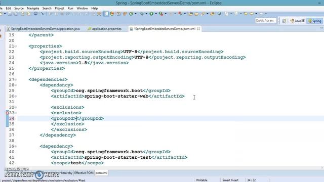The width and height of the screenshot is (324, 182).
Task: Click the java.version value 1.8
Action: coord(83,63)
